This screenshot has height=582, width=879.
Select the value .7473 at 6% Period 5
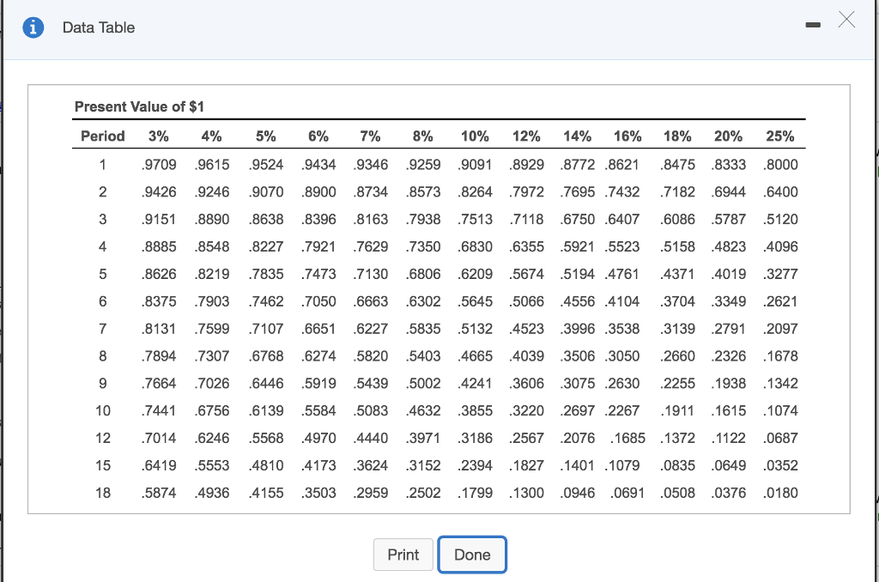point(318,274)
